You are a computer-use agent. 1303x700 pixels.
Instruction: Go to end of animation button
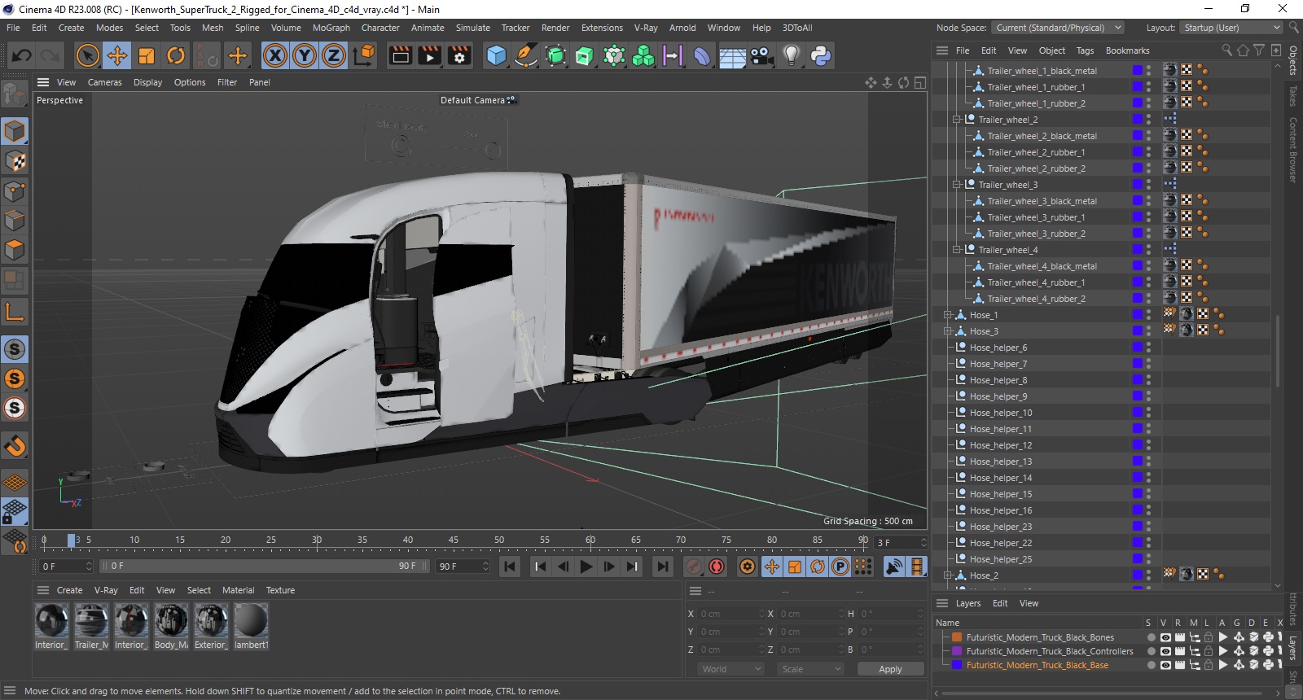pos(663,567)
